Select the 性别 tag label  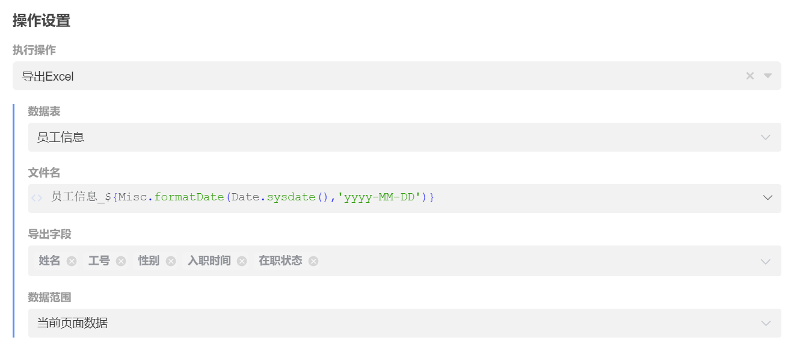pyautogui.click(x=149, y=261)
